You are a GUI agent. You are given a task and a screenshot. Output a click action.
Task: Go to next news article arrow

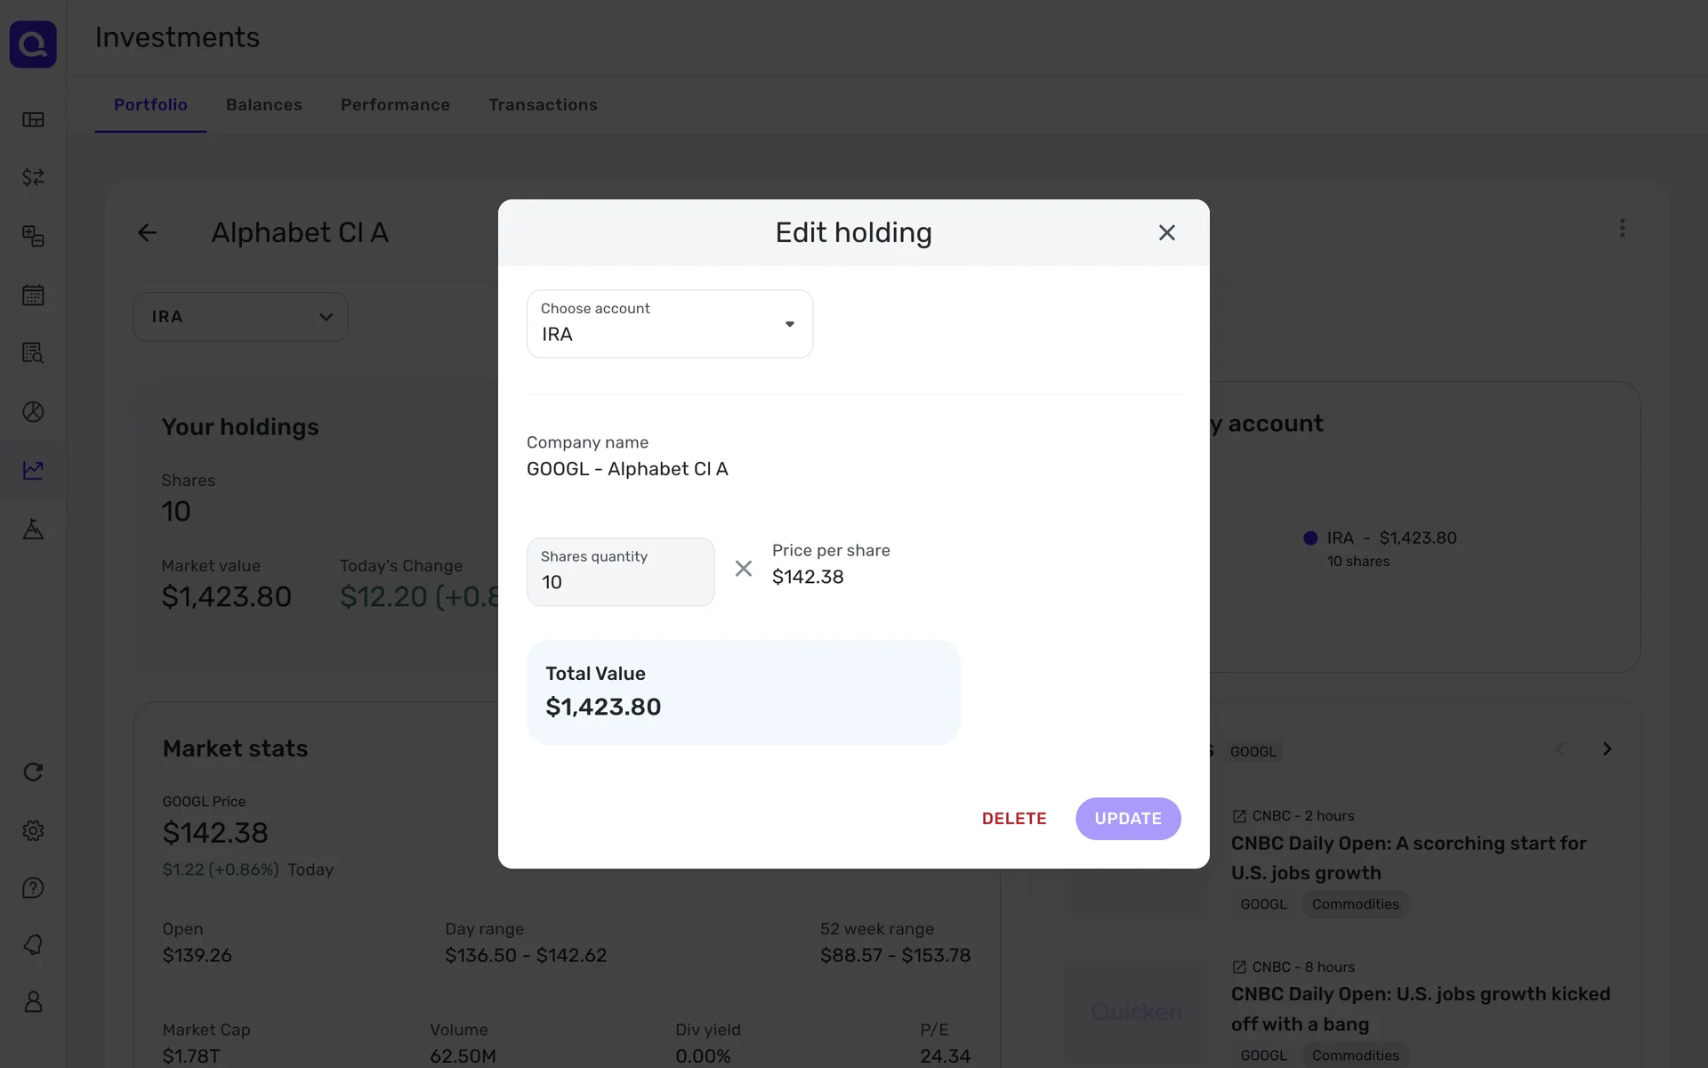(x=1607, y=749)
